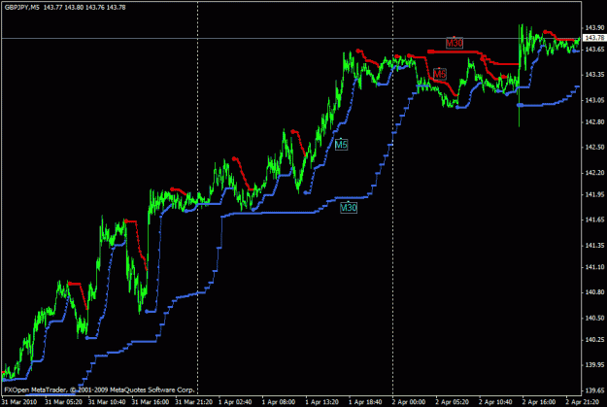Select the 140.50 price level label
The height and width of the screenshot is (407, 607).
pyautogui.click(x=594, y=318)
